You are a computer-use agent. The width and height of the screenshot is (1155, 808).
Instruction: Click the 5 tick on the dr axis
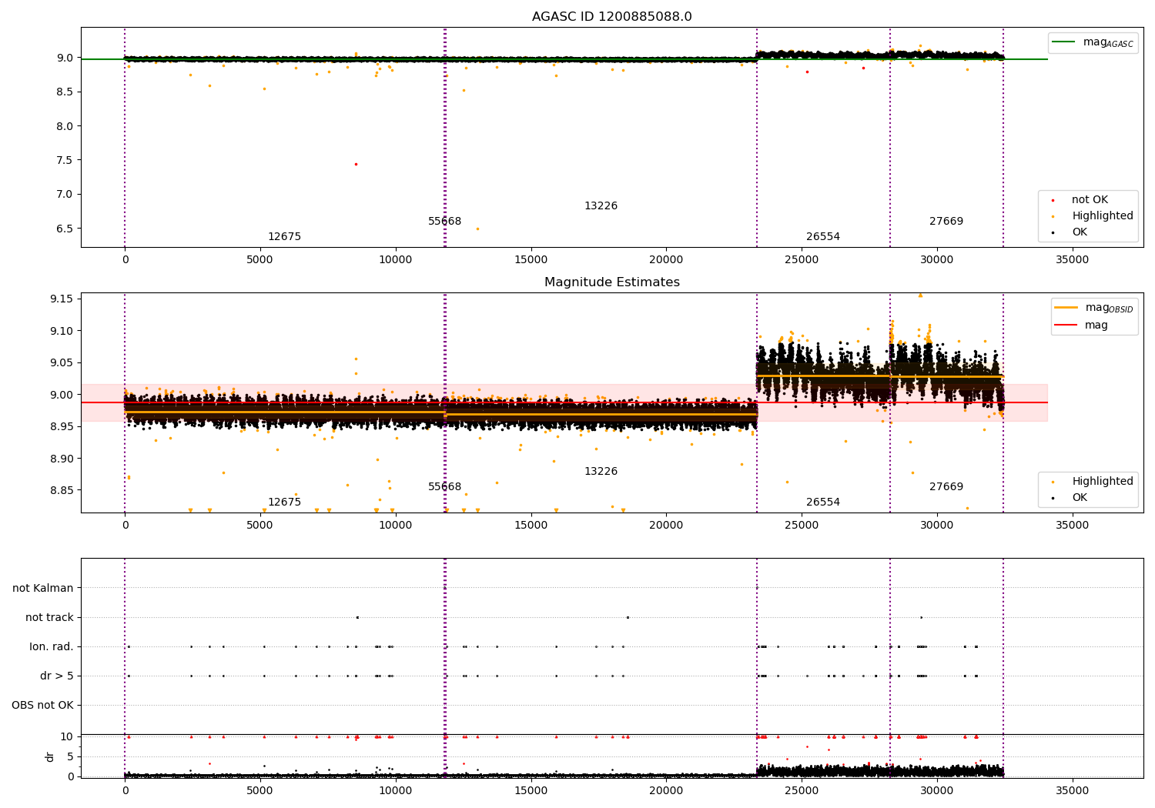pyautogui.click(x=70, y=756)
